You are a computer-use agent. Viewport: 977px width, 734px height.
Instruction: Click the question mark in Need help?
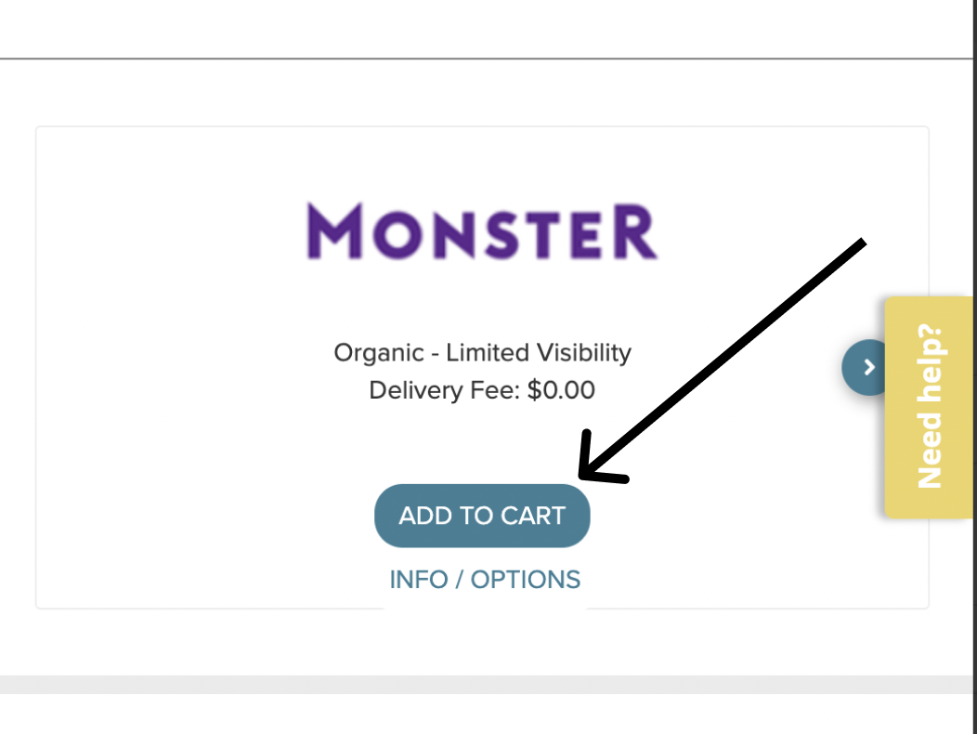point(931,338)
